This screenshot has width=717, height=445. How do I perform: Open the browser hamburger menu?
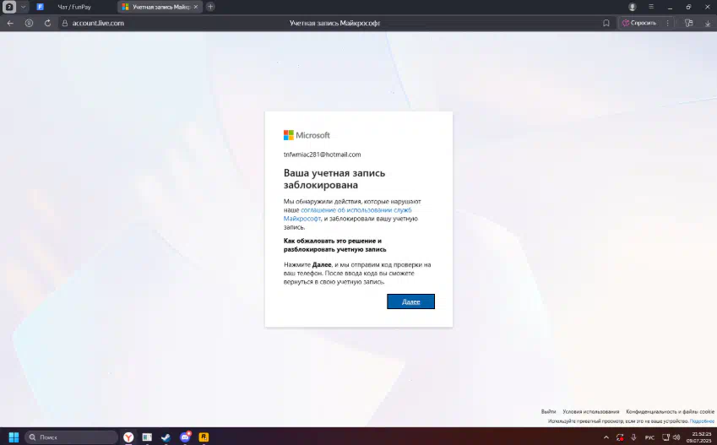pos(651,7)
